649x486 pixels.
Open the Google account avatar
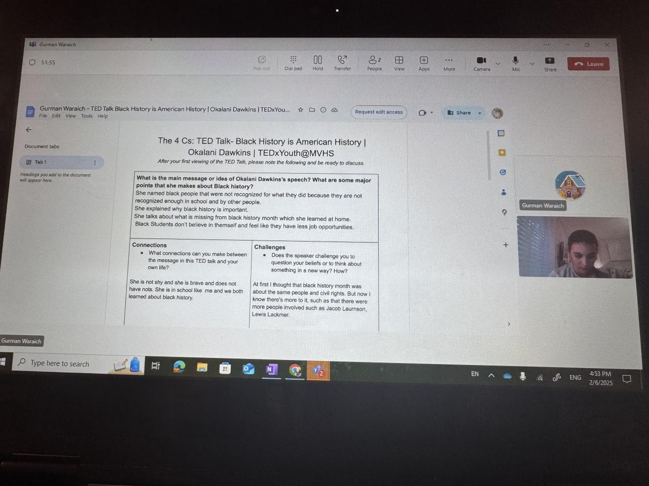pos(497,113)
